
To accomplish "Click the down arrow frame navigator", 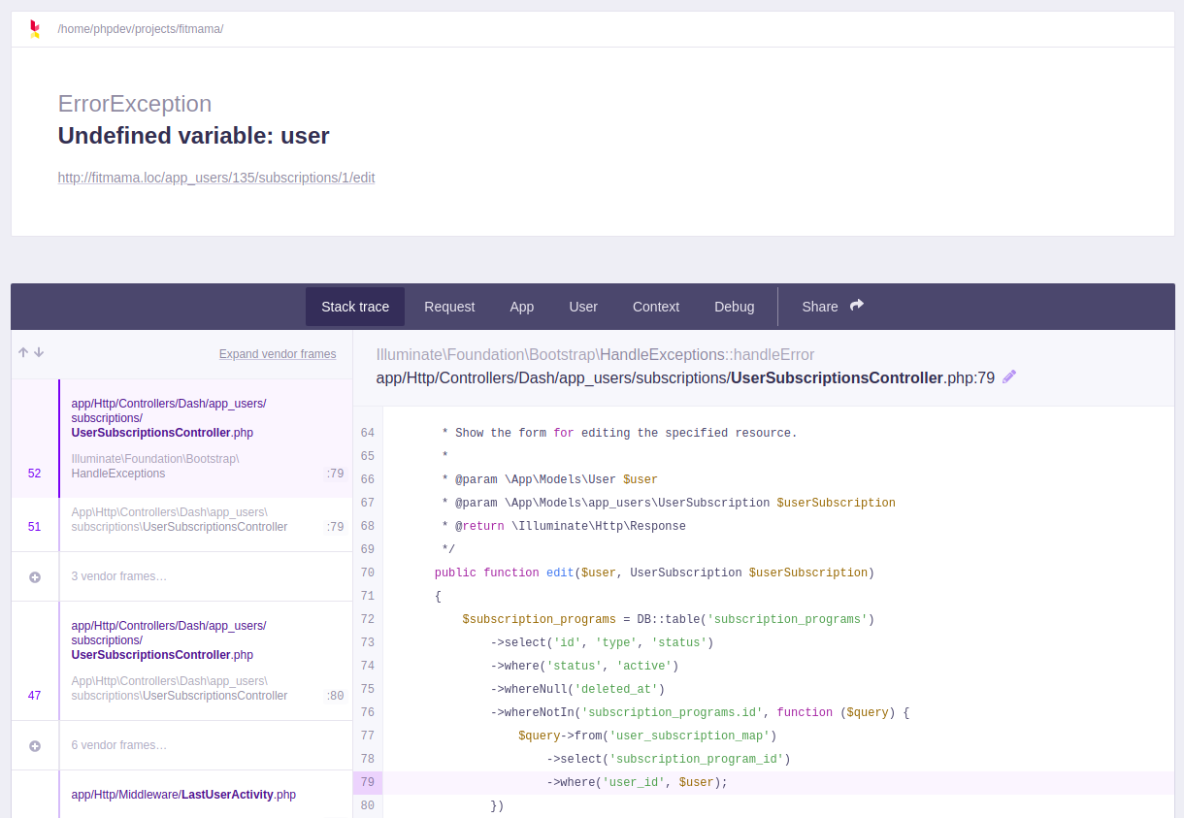I will click(x=39, y=352).
